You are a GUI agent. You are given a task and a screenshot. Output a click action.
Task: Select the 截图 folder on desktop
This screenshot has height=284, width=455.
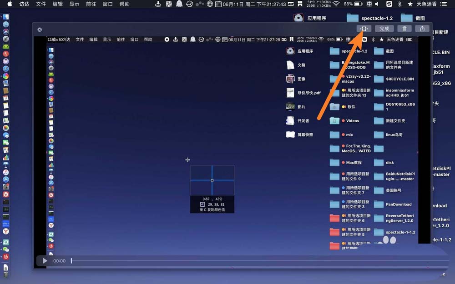[413, 18]
